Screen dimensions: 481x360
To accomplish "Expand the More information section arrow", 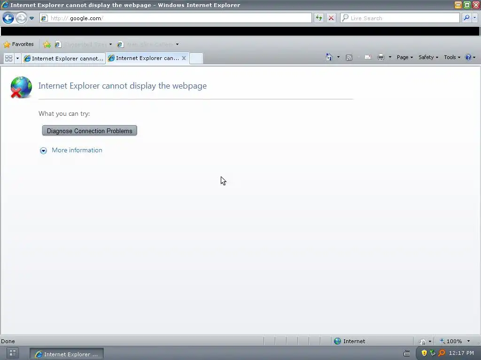I will tap(43, 150).
